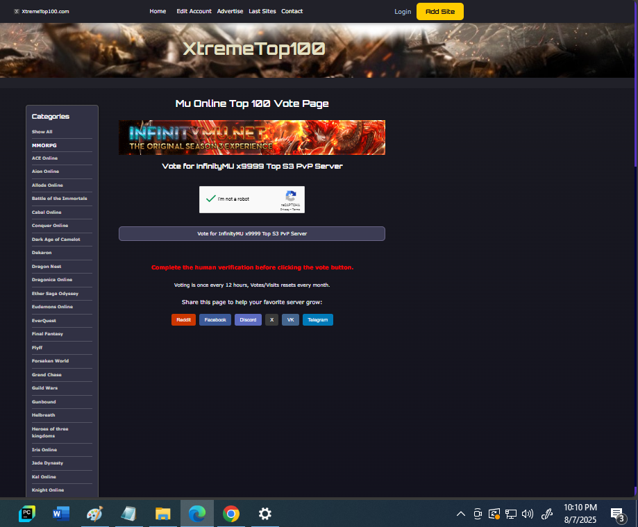The height and width of the screenshot is (527, 638).
Task: Share the page via Telegram button
Action: click(318, 320)
